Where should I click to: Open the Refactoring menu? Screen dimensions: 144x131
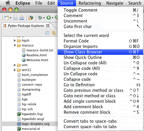point(90,3)
